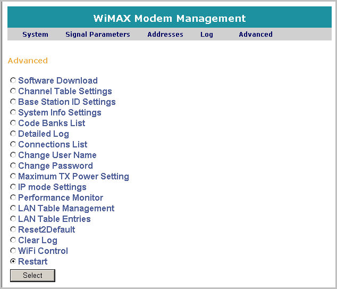The image size is (337, 289).
Task: Choose the Detailed Log option
Action: 13,134
